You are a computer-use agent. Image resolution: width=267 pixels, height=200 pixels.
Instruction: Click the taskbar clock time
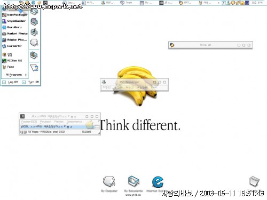(x=257, y=3)
